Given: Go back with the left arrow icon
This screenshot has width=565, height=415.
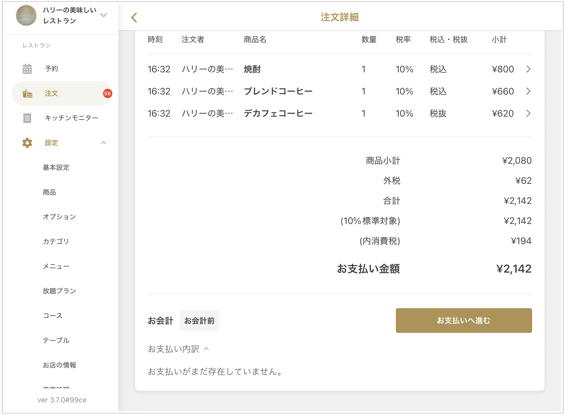Looking at the screenshot, I should (134, 18).
